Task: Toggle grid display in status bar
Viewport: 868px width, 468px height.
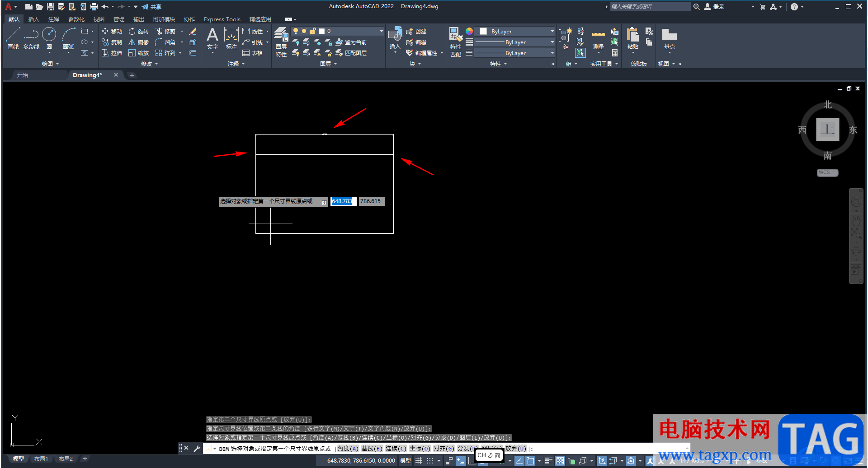Action: coord(419,461)
